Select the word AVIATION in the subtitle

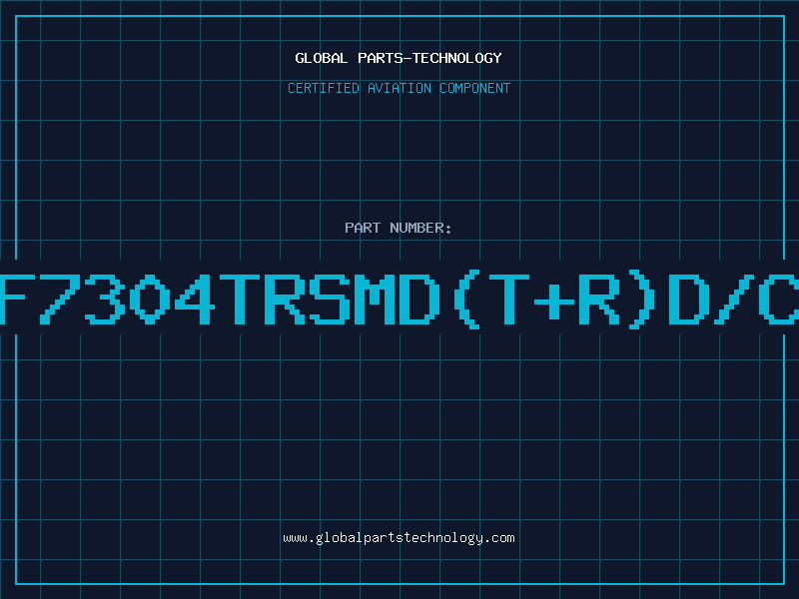(x=399, y=88)
